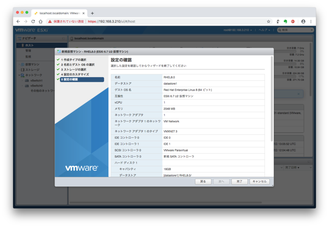Click the ネットワーク icon in navigator
The width and height of the screenshot is (329, 227).
click(23, 75)
